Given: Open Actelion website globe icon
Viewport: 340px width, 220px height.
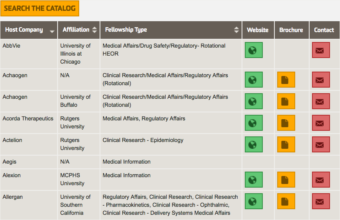Looking at the screenshot, I should (x=254, y=144).
